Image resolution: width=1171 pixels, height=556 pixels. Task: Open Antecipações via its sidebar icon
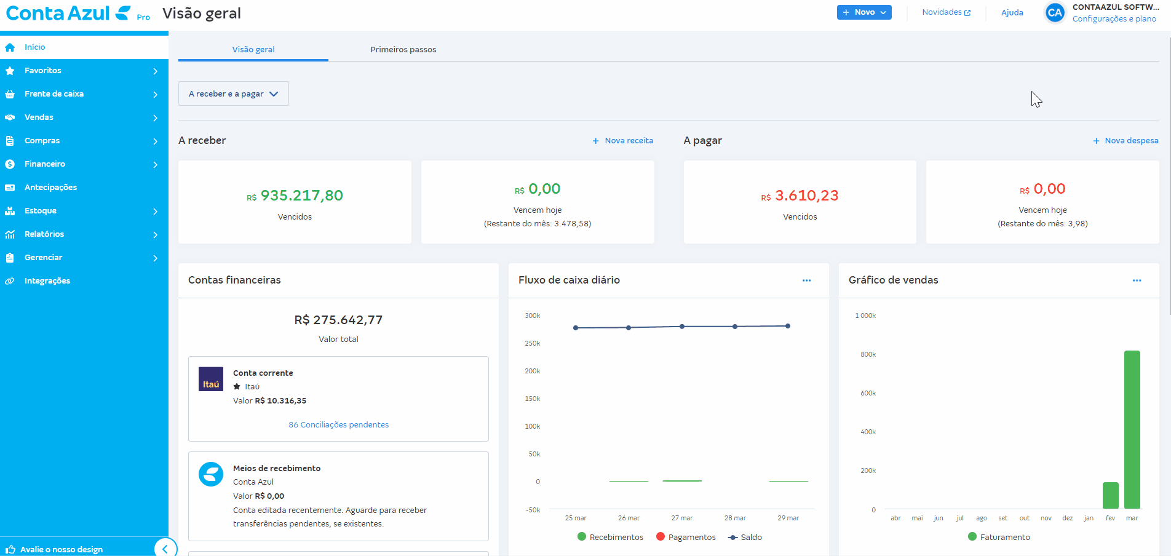coord(10,187)
